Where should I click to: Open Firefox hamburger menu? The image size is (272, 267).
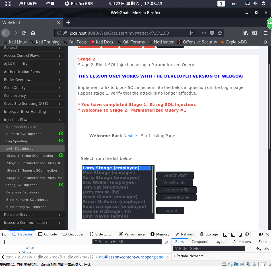point(265,33)
